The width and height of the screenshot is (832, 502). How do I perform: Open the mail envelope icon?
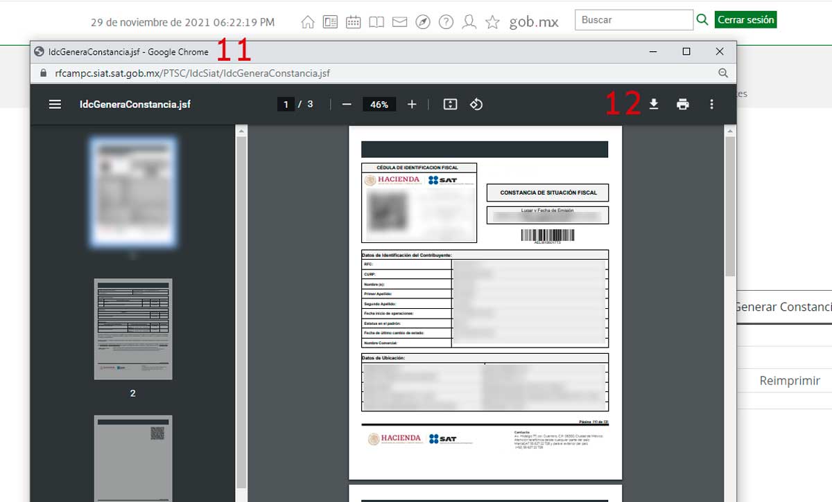point(399,22)
